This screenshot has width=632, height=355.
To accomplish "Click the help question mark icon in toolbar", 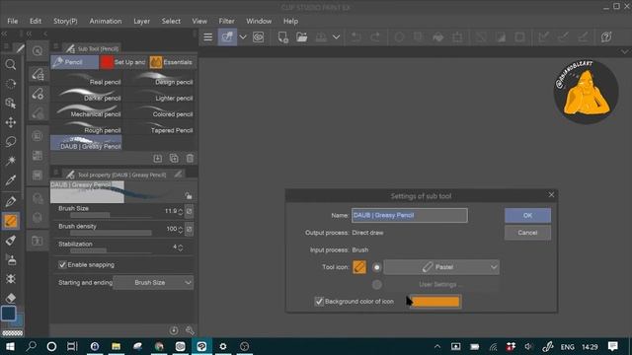I will 606,37.
